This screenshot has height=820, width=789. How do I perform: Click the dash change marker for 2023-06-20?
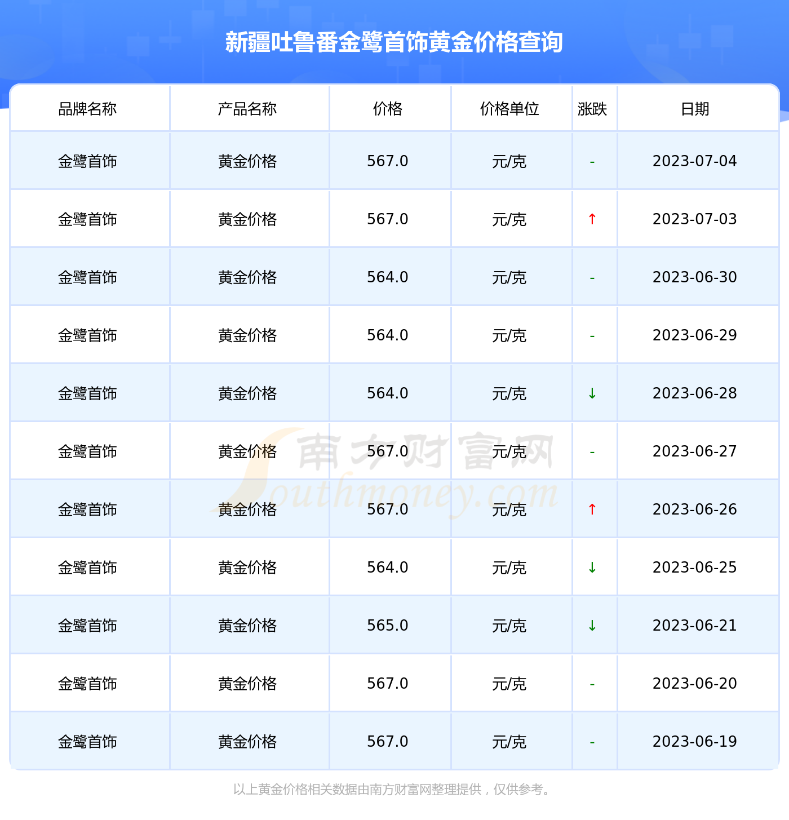[x=592, y=685]
